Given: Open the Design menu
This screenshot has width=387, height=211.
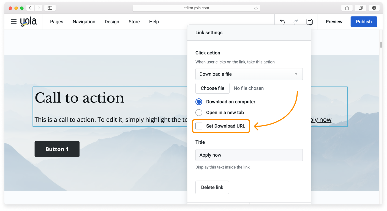Looking at the screenshot, I should [x=112, y=22].
